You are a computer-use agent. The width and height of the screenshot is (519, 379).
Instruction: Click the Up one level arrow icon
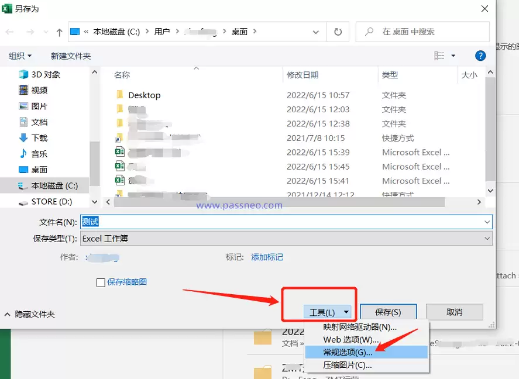pyautogui.click(x=59, y=32)
